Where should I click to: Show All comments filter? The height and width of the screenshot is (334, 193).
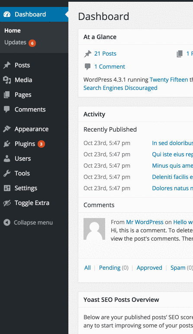[87, 268]
